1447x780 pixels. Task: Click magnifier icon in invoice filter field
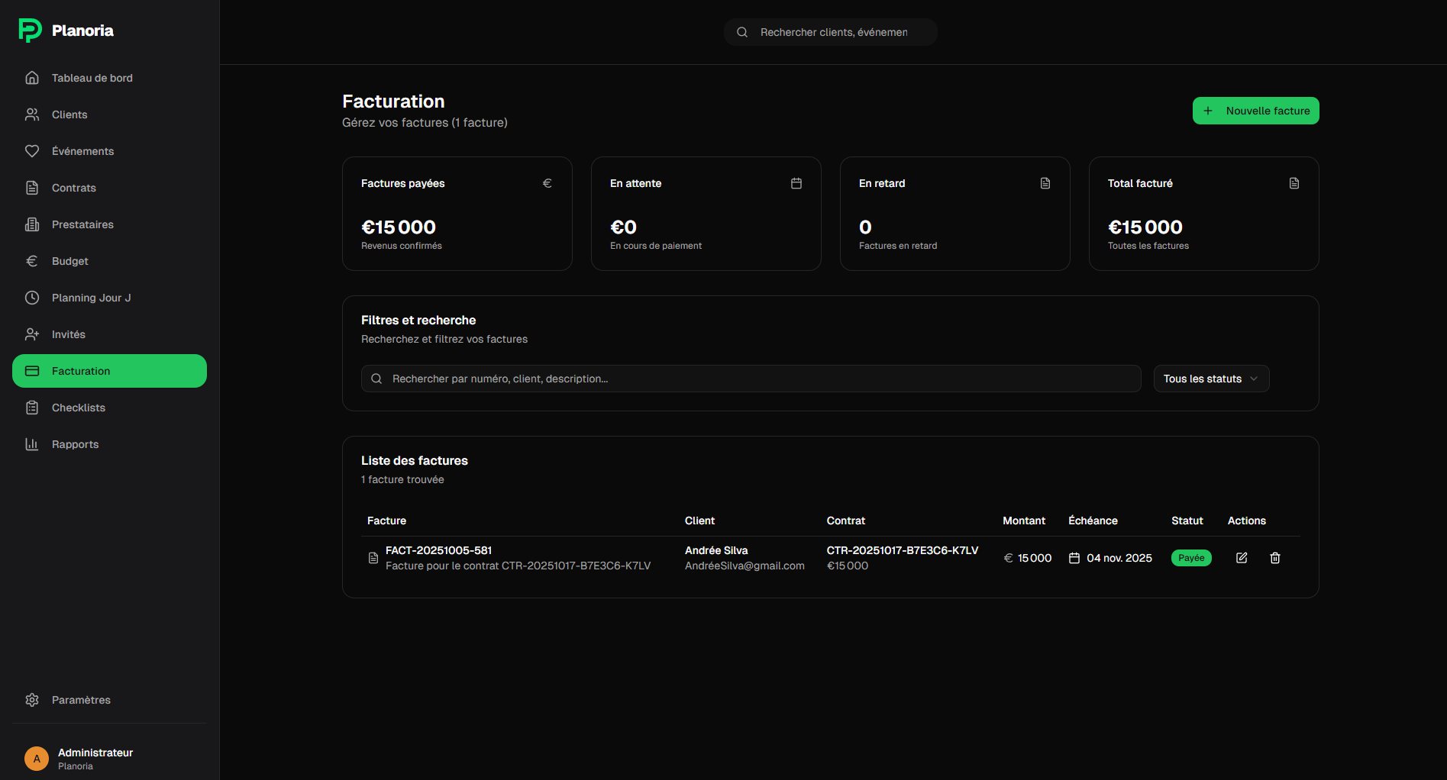tap(376, 379)
